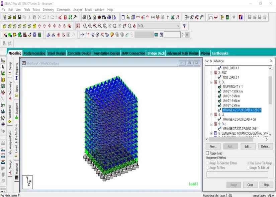This screenshot has height=197, width=276.
Task: Click the spinner input box in third toolbar
Action: pyautogui.click(x=172, y=35)
